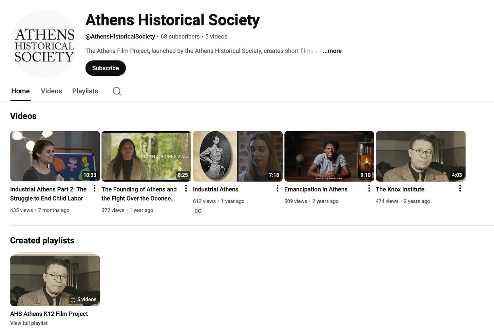Select the Home tab
Viewport: 494px width, 334px height.
point(20,91)
